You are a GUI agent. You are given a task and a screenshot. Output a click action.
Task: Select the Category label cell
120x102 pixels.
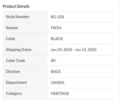[x=25, y=93]
